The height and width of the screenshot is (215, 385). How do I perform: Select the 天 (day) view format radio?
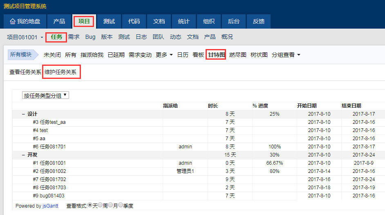90,206
